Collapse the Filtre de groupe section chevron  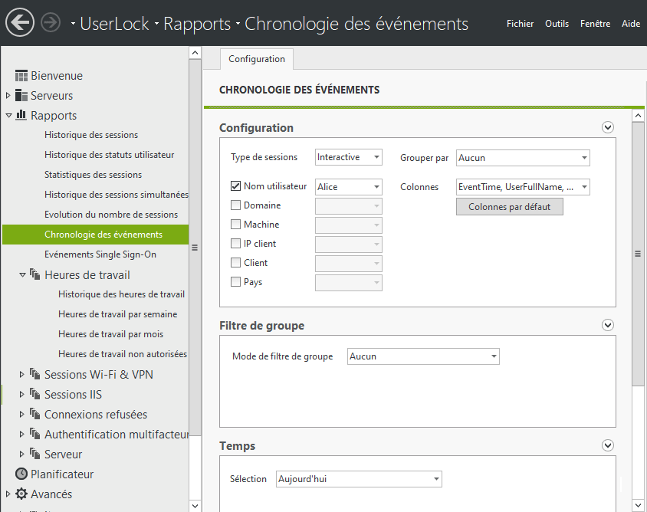tap(607, 325)
